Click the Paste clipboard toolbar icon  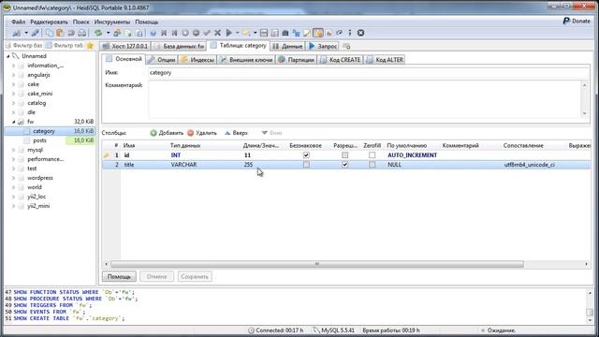(x=60, y=34)
